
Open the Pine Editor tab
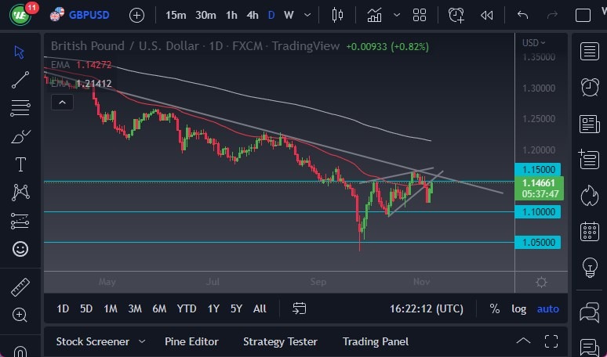[191, 341]
